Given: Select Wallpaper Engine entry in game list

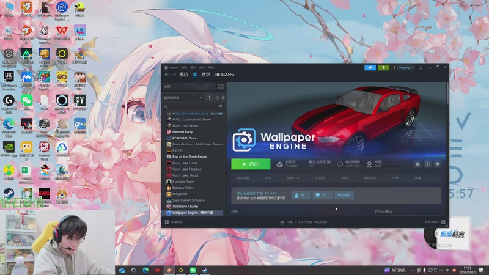Looking at the screenshot, I should coord(193,213).
